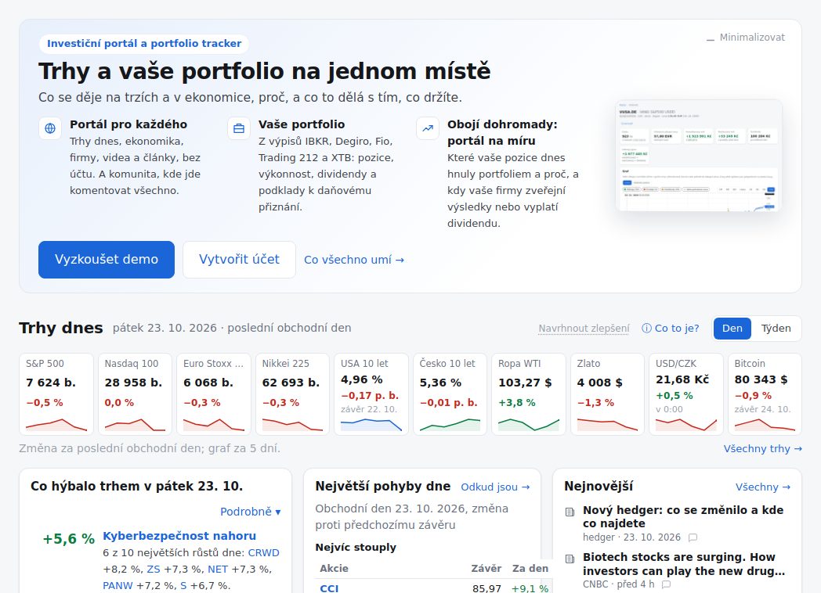
Task: Open the Navrhnout zlepšení link
Action: (x=584, y=329)
